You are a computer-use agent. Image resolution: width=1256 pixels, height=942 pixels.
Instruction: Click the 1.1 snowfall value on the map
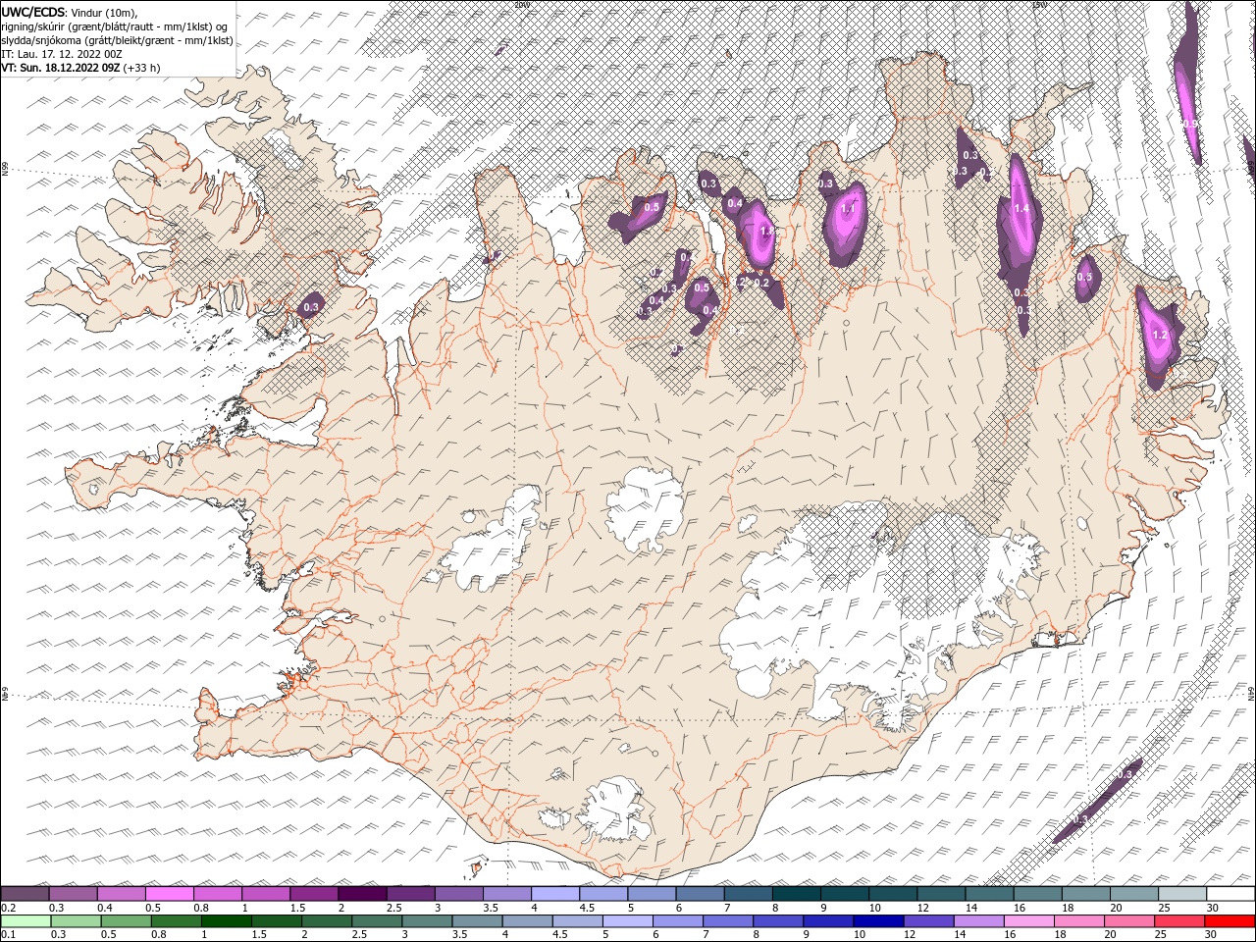coord(849,208)
